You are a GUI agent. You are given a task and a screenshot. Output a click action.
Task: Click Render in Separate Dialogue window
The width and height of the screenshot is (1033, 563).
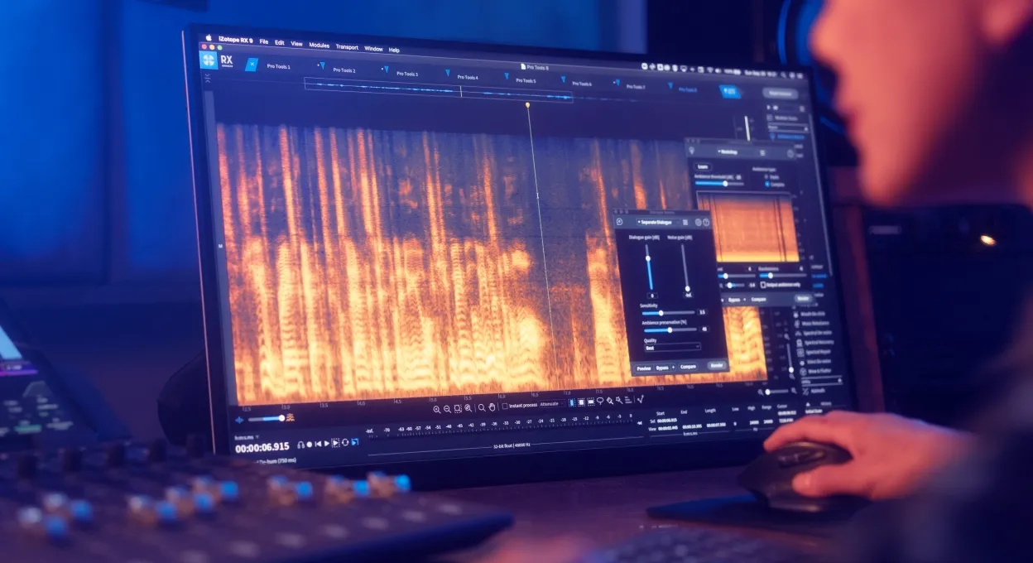coord(717,365)
